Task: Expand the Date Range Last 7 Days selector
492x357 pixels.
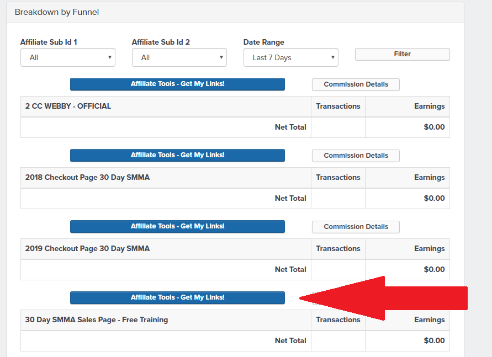Action: (x=291, y=57)
